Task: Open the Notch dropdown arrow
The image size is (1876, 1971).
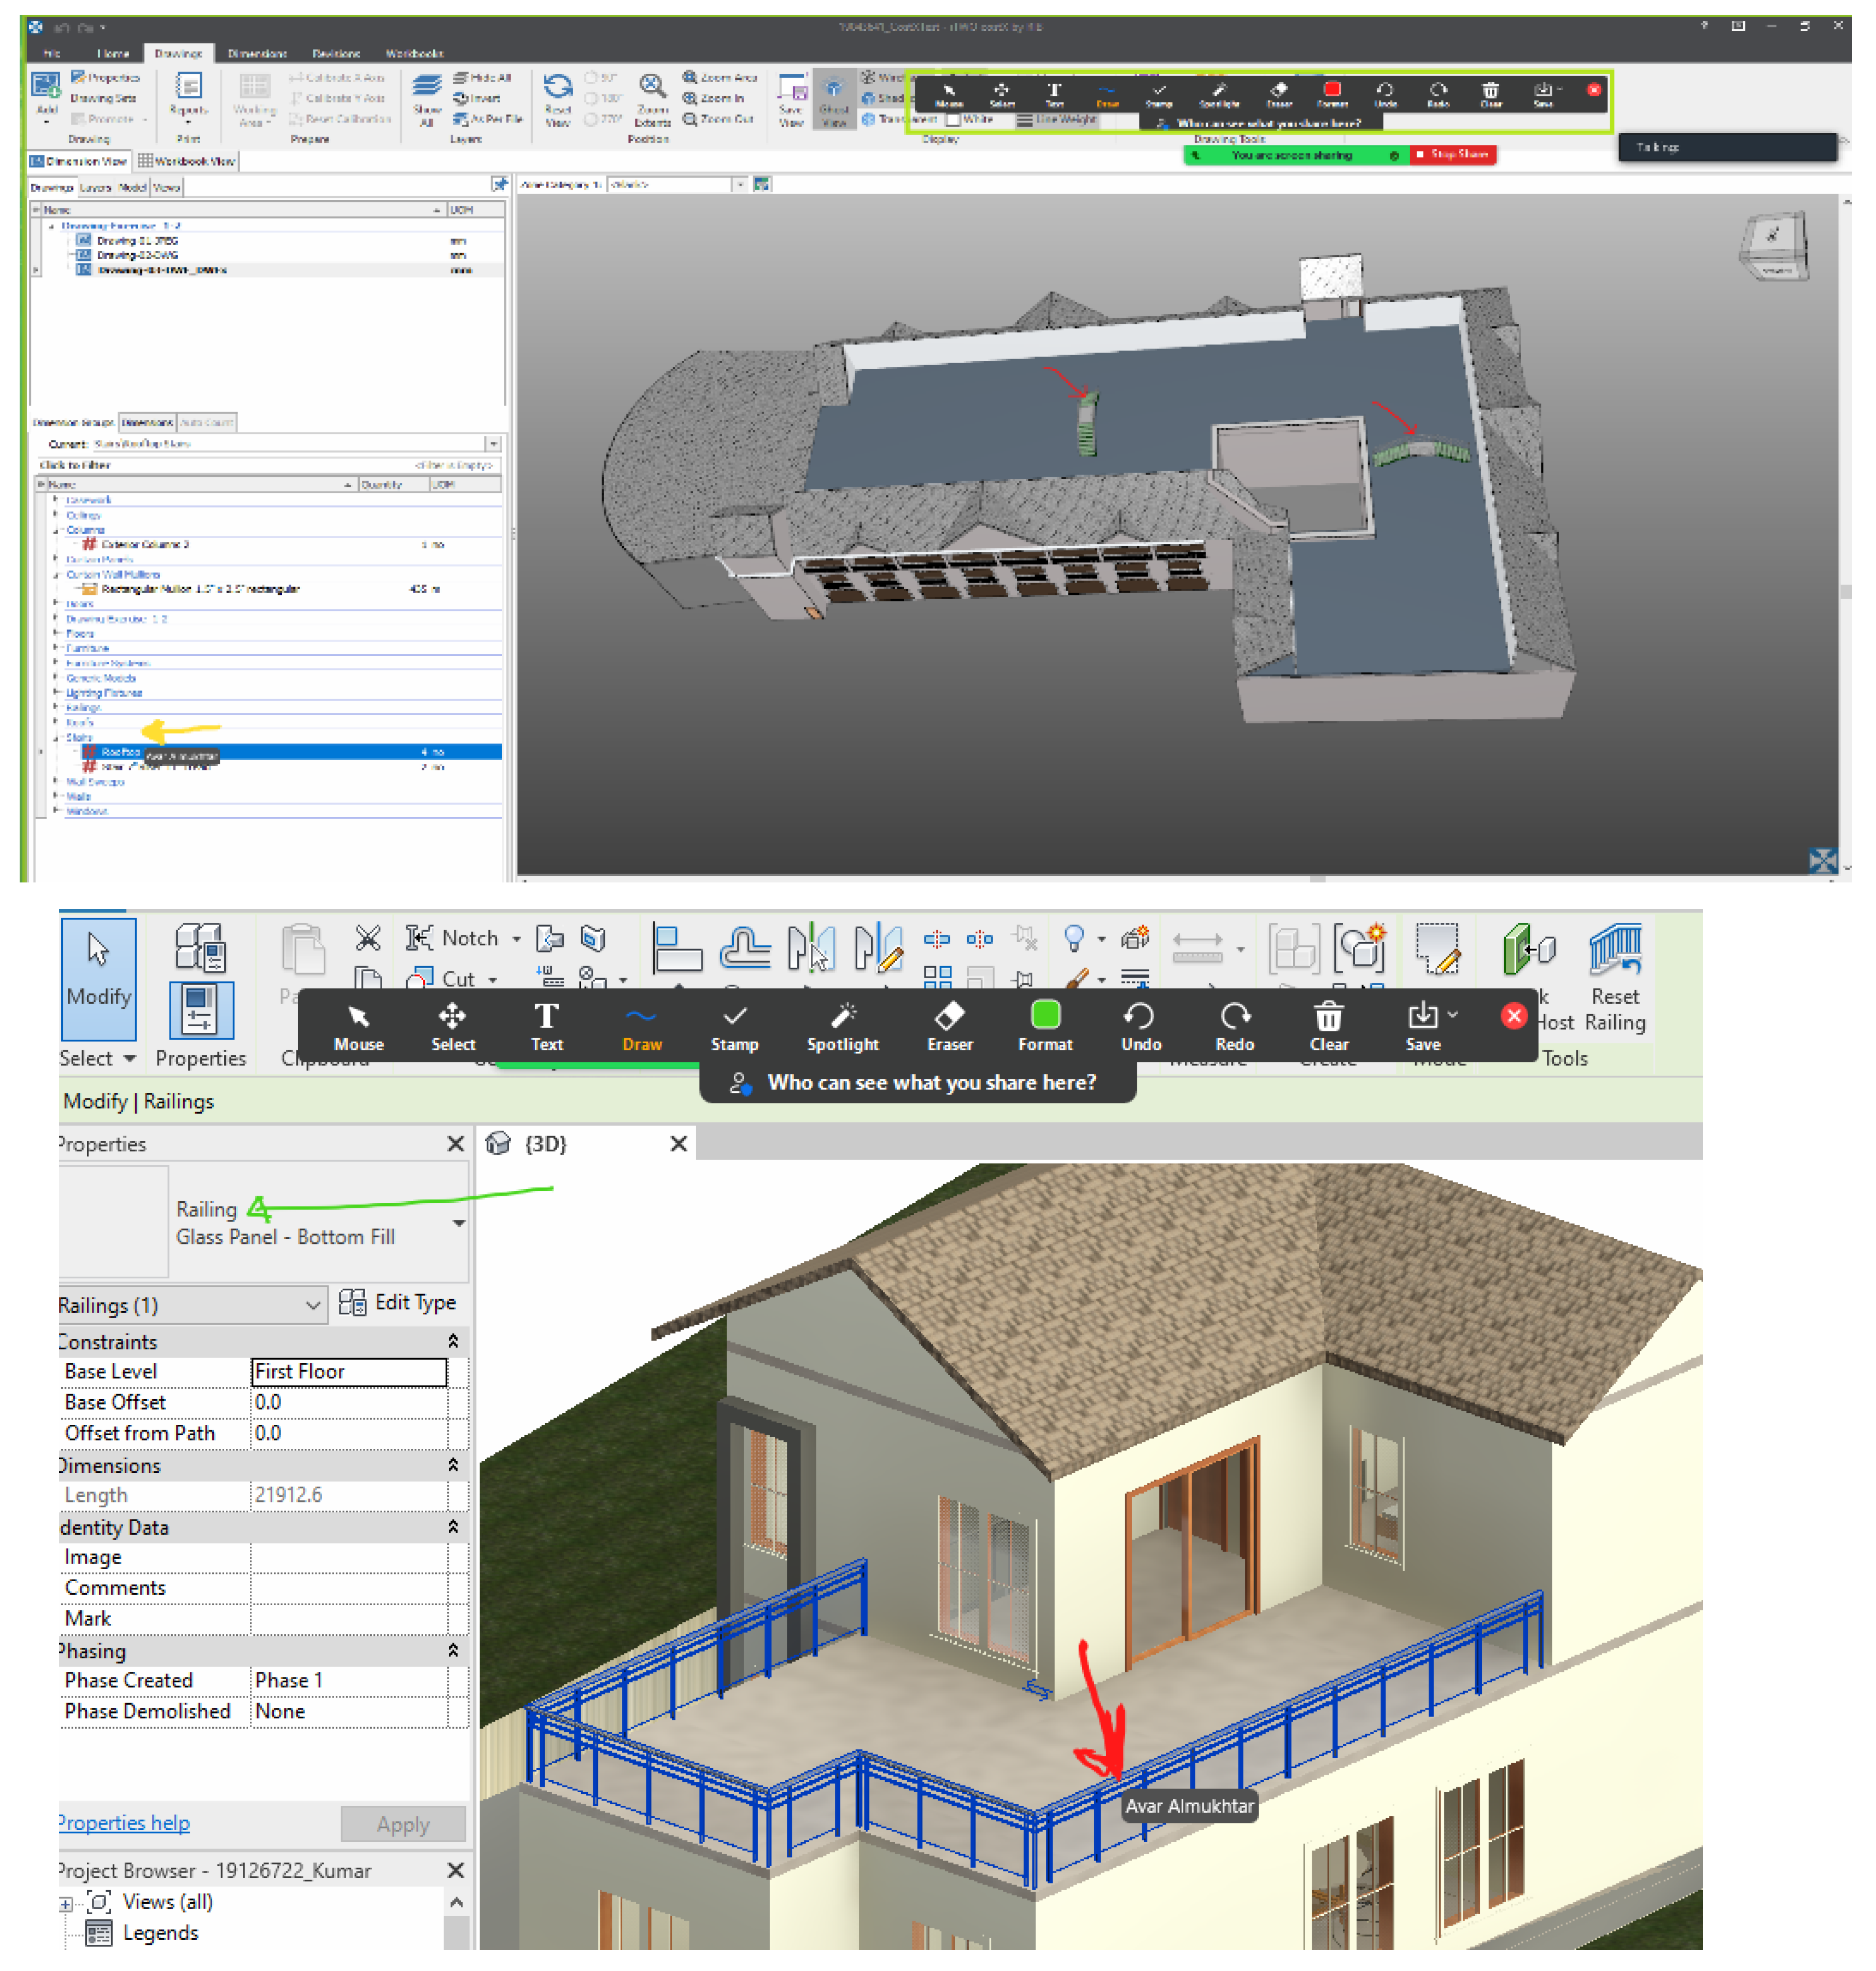Action: click(516, 938)
